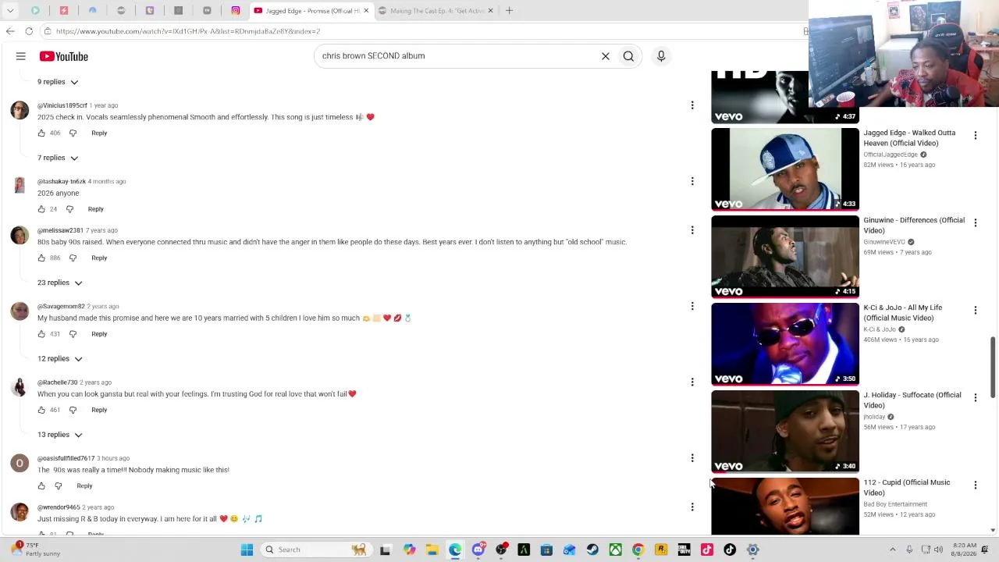999x562 pixels.
Task: Open the weather widget showing 75°F
Action: (x=35, y=550)
